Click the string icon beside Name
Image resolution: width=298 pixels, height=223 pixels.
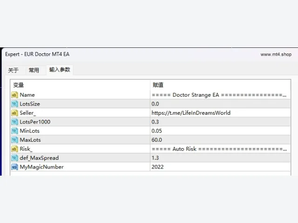point(14,95)
